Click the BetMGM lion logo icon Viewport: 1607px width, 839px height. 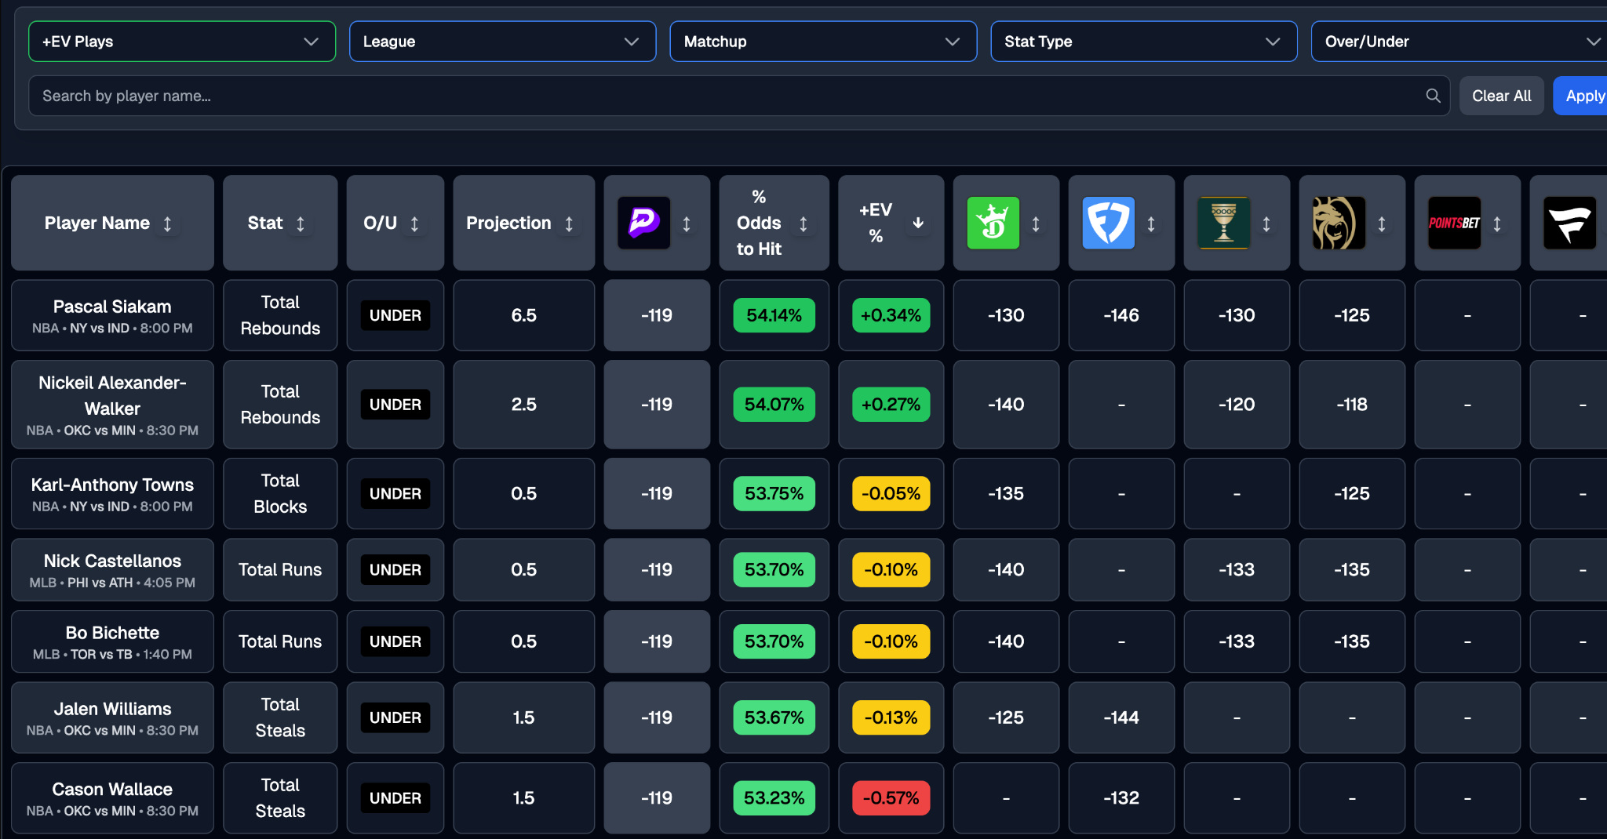(x=1339, y=223)
